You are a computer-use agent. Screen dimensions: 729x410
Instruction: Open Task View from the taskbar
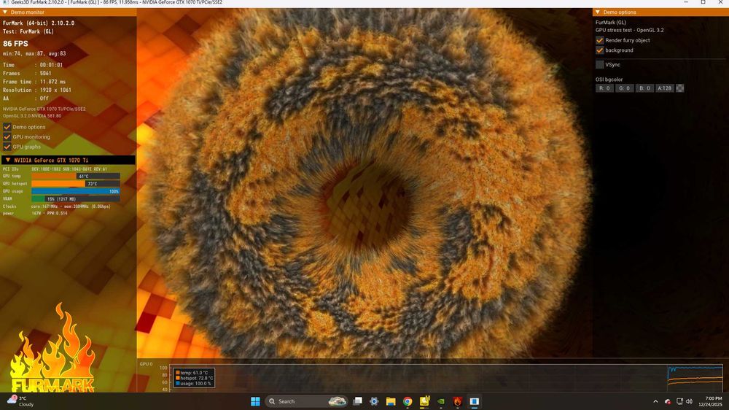click(357, 401)
